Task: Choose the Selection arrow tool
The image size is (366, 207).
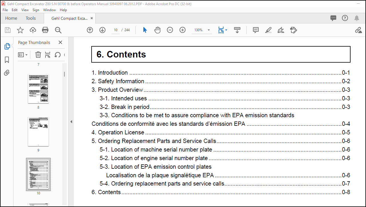Action: click(x=145, y=30)
